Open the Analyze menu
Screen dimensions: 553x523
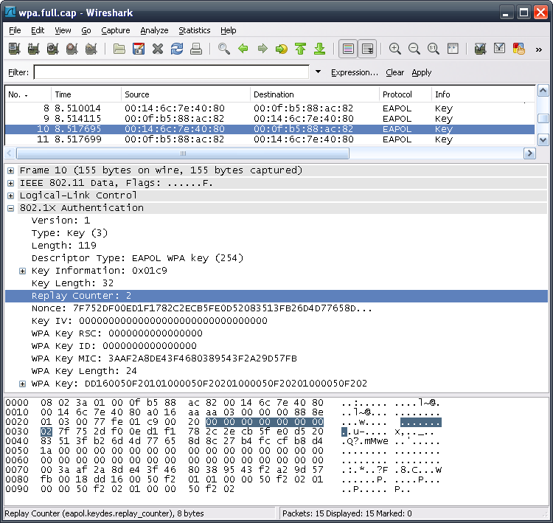pos(154,30)
